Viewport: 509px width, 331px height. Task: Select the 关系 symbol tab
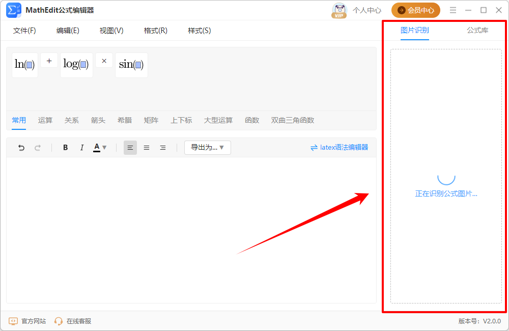pyautogui.click(x=71, y=120)
